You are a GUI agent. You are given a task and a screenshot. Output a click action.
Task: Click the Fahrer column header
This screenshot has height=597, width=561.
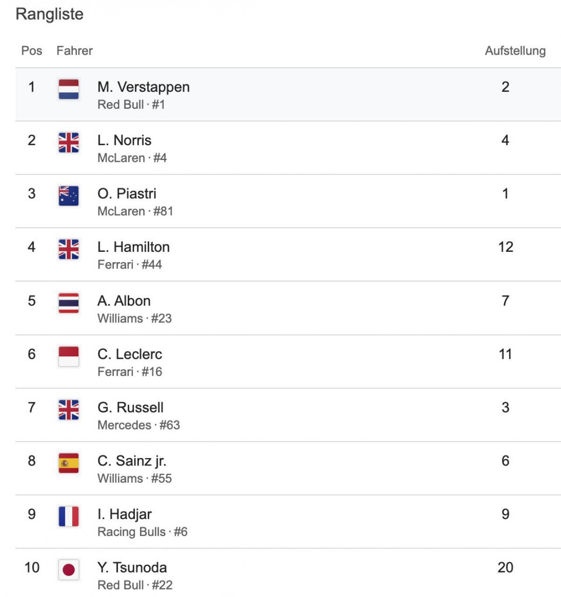tap(75, 51)
